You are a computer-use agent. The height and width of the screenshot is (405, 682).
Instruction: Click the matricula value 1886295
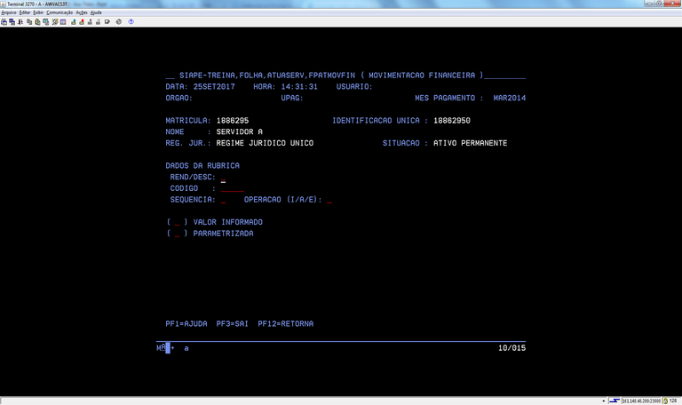[x=233, y=121]
